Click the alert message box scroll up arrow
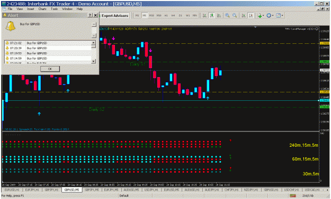 (94, 25)
